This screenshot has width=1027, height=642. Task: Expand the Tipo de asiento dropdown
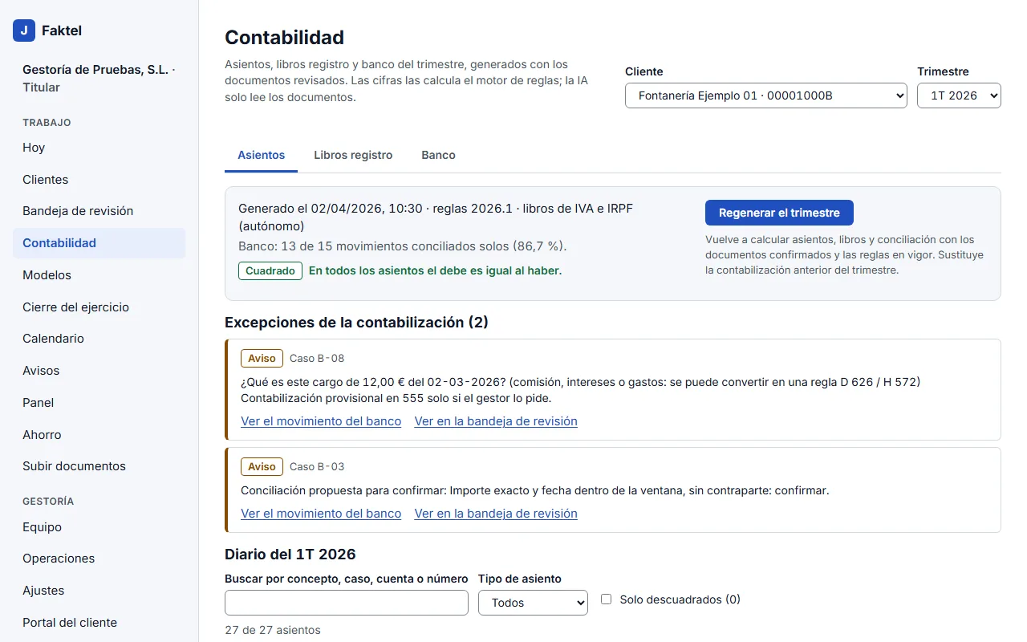coord(533,603)
